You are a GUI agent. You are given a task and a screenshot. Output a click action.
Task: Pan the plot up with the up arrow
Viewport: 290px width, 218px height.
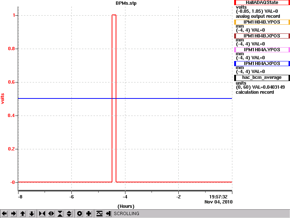click(22, 214)
